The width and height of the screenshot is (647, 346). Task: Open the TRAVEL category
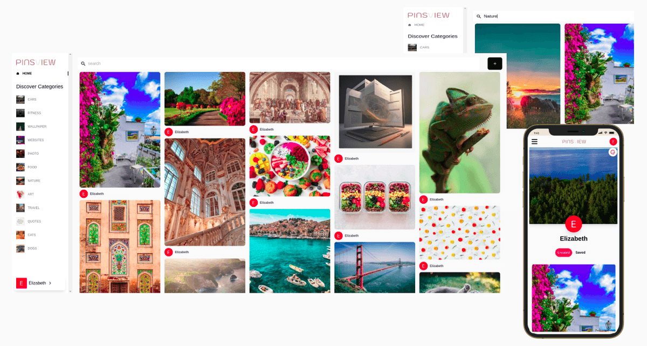34,207
